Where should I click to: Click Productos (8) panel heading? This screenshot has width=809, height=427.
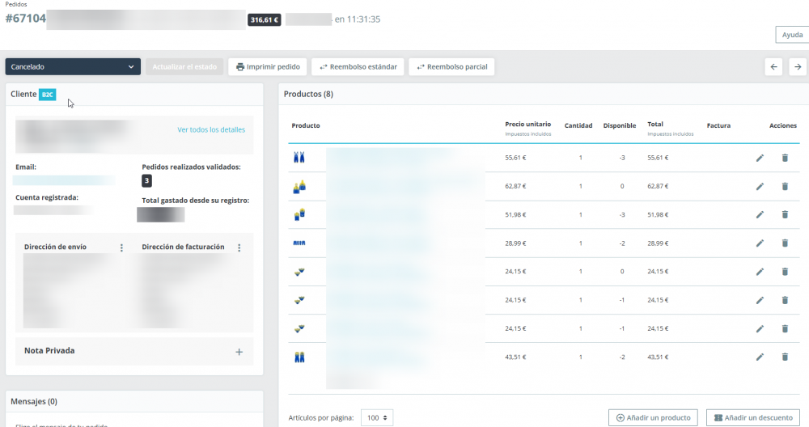click(308, 94)
